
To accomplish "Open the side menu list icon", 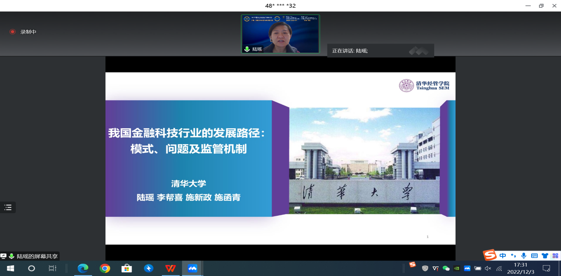I will [x=8, y=207].
